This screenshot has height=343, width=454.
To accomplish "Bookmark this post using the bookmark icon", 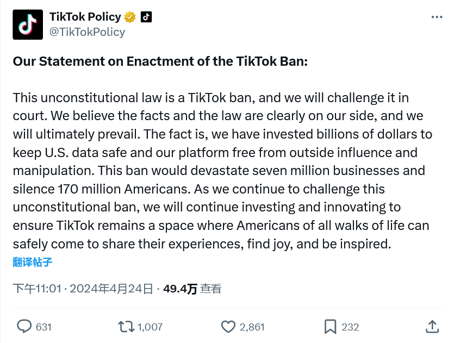I will 330,326.
